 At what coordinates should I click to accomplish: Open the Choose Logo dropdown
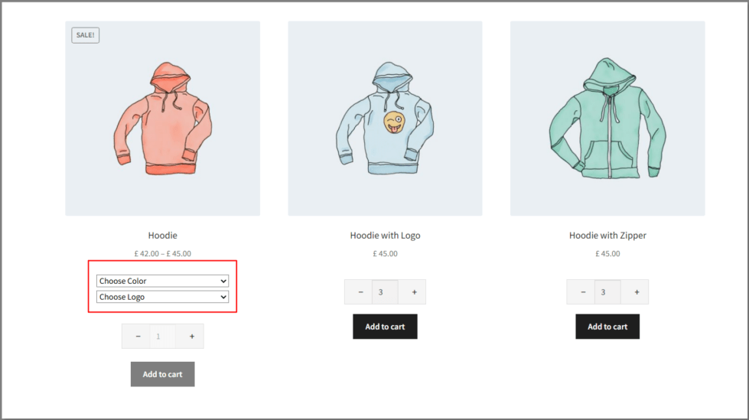click(x=162, y=297)
